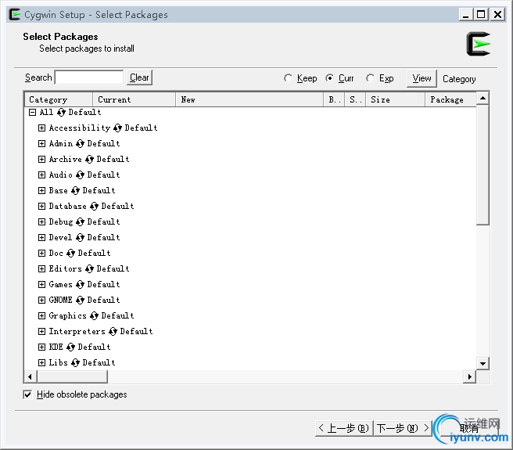Click the scroll left arrow of package list
The image size is (513, 450).
[30, 377]
